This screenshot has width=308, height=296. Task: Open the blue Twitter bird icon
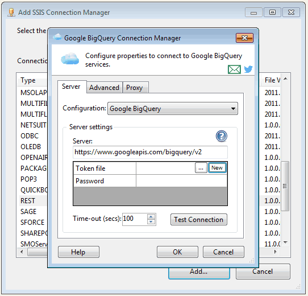pyautogui.click(x=248, y=69)
